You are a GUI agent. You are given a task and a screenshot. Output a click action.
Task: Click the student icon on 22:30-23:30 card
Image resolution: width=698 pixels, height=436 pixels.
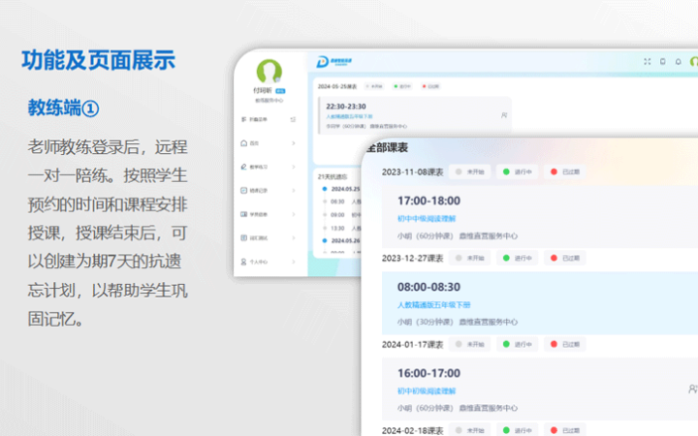click(504, 114)
